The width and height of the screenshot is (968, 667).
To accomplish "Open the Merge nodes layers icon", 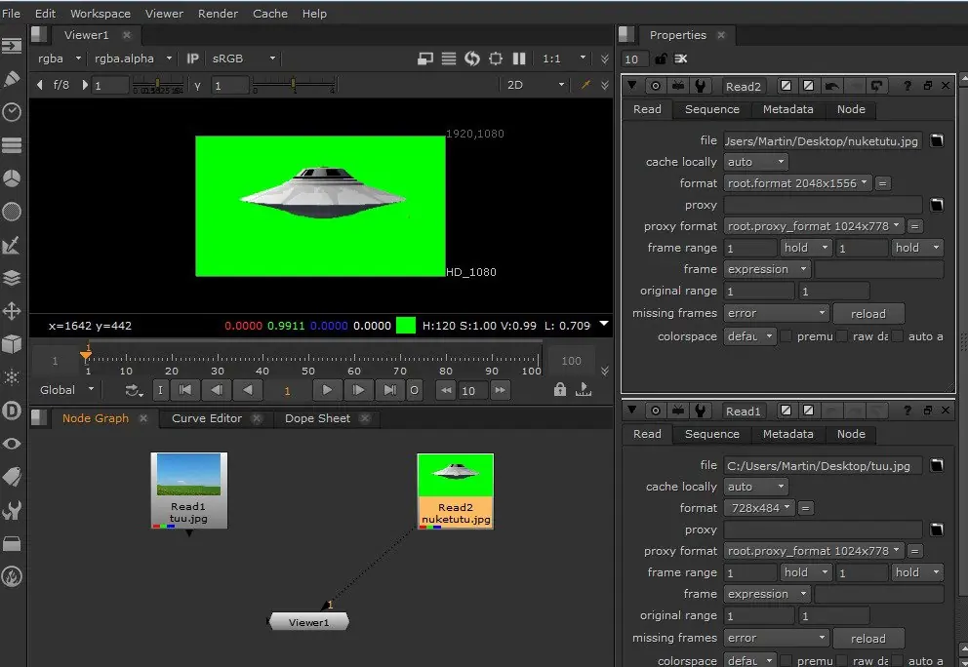I will [12, 278].
